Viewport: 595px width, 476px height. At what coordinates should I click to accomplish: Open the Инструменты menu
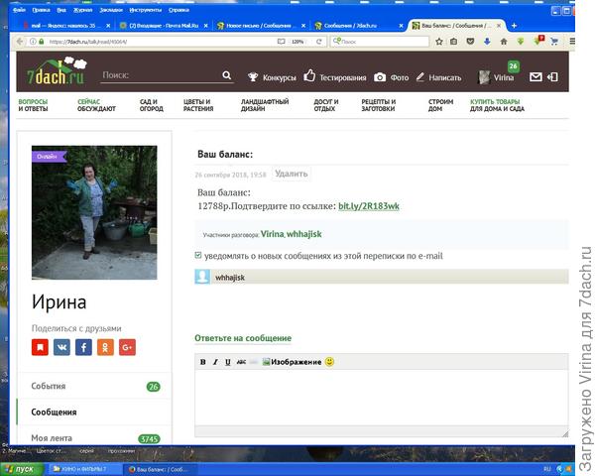pos(146,10)
